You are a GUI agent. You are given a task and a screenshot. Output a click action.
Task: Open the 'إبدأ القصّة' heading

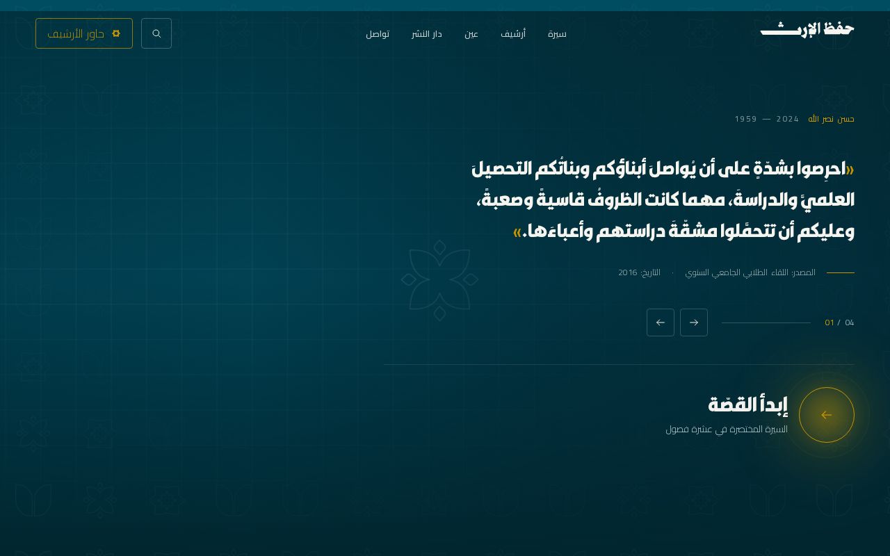pos(747,404)
